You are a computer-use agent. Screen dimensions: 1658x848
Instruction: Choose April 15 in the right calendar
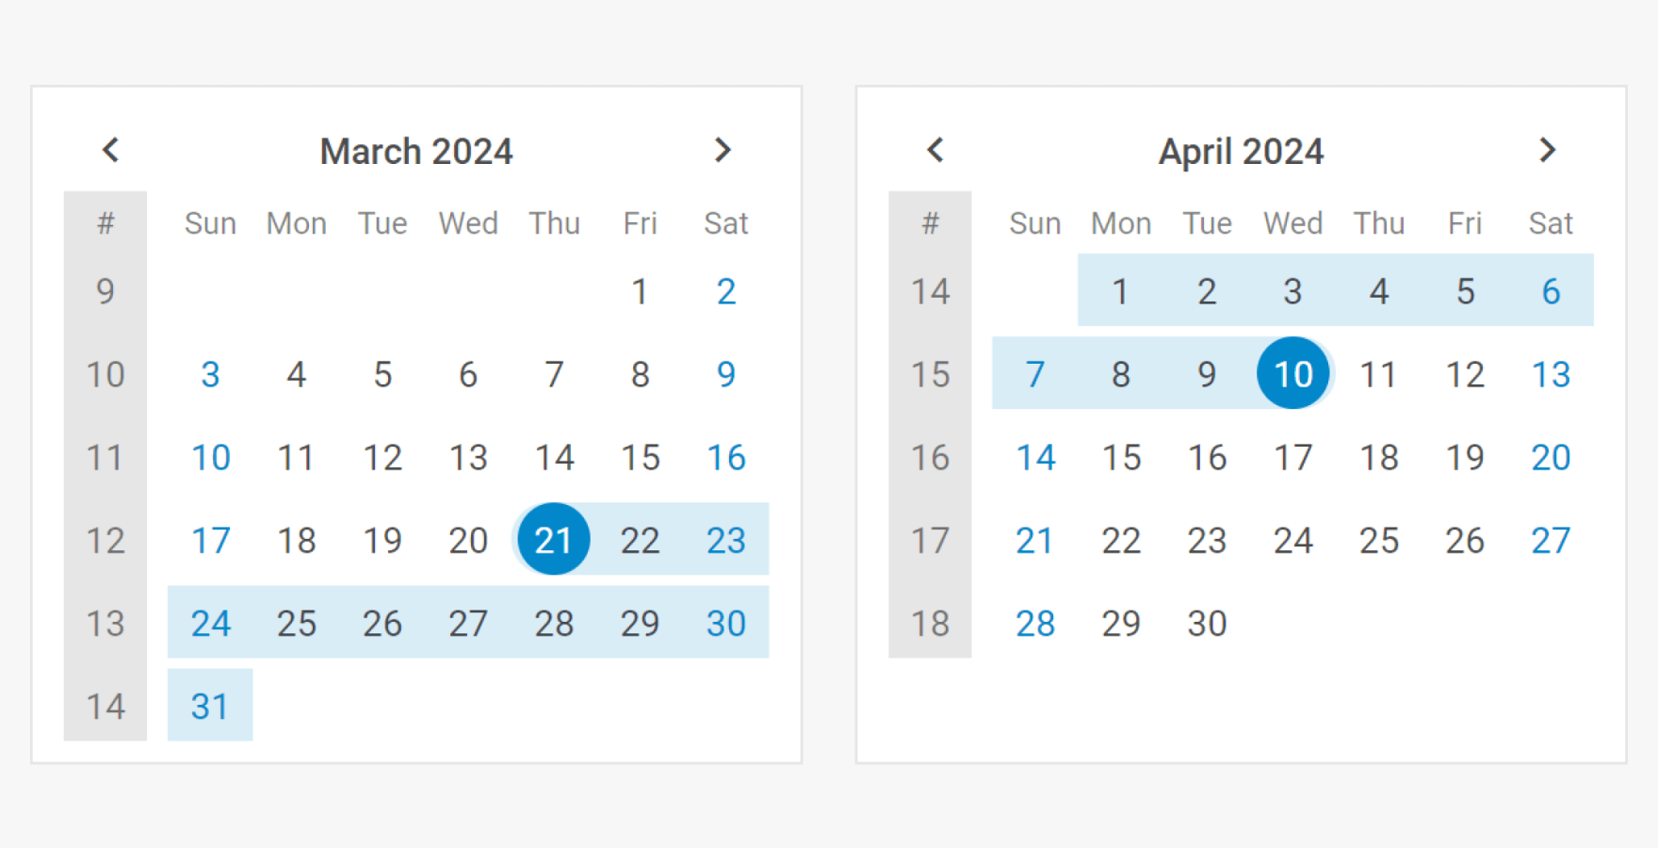coord(1121,457)
